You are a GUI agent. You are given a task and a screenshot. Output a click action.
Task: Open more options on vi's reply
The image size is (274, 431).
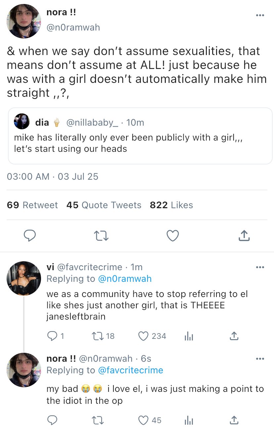coord(260,267)
